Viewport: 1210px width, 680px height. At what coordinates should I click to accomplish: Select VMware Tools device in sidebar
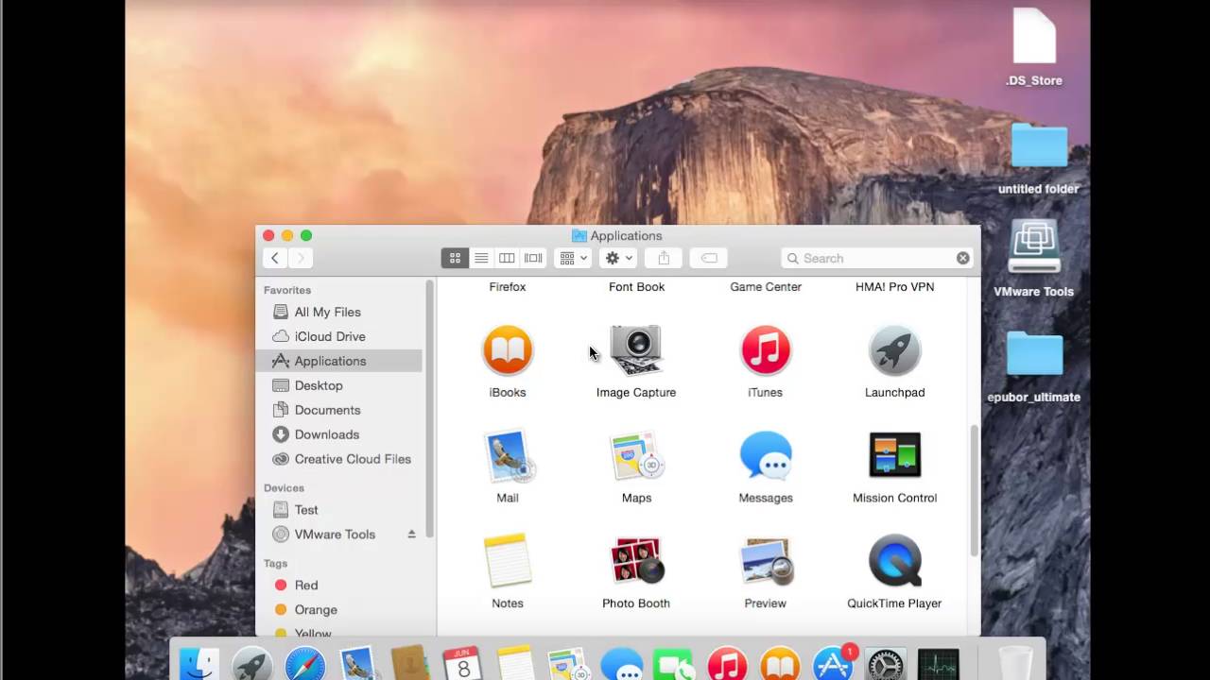(338, 535)
